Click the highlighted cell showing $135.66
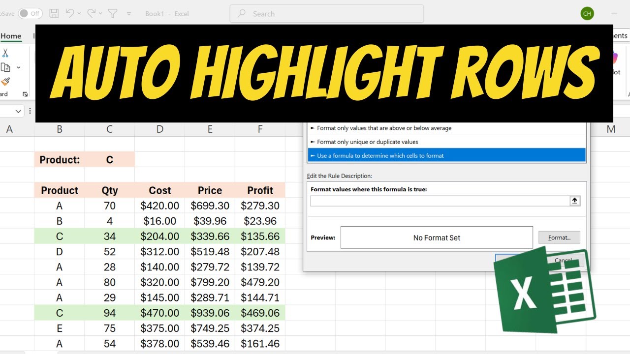 pos(260,236)
